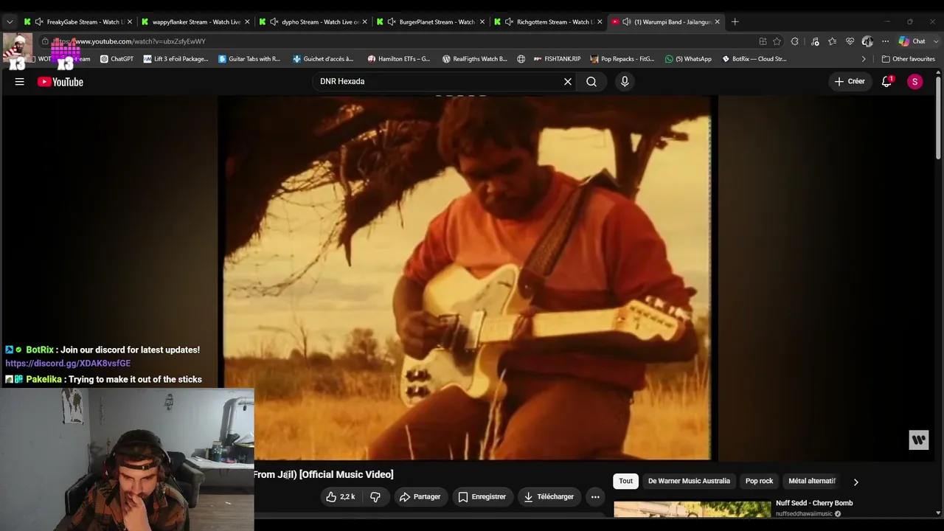Image resolution: width=944 pixels, height=531 pixels.
Task: Bookmark this page with the star icon
Action: [x=777, y=41]
